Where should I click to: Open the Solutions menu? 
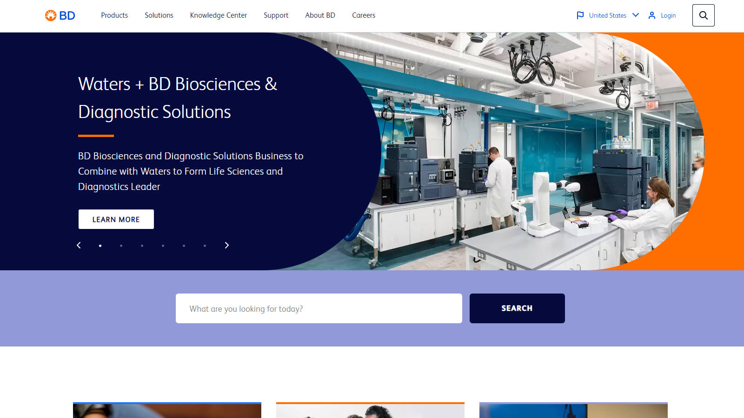159,15
